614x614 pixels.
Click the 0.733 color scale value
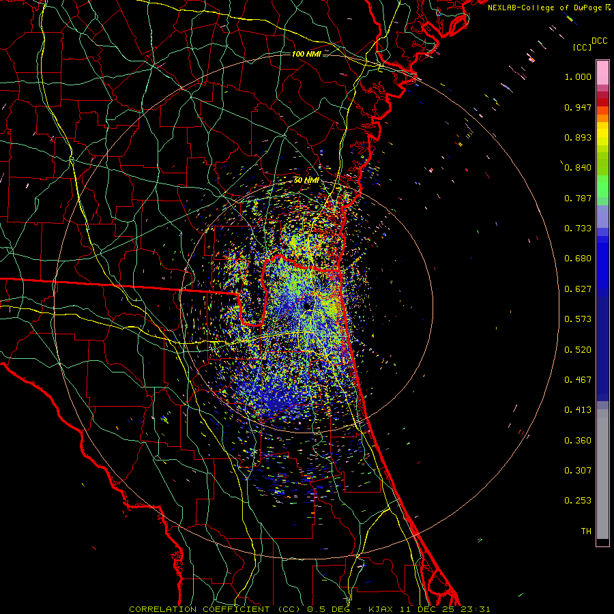click(x=578, y=229)
